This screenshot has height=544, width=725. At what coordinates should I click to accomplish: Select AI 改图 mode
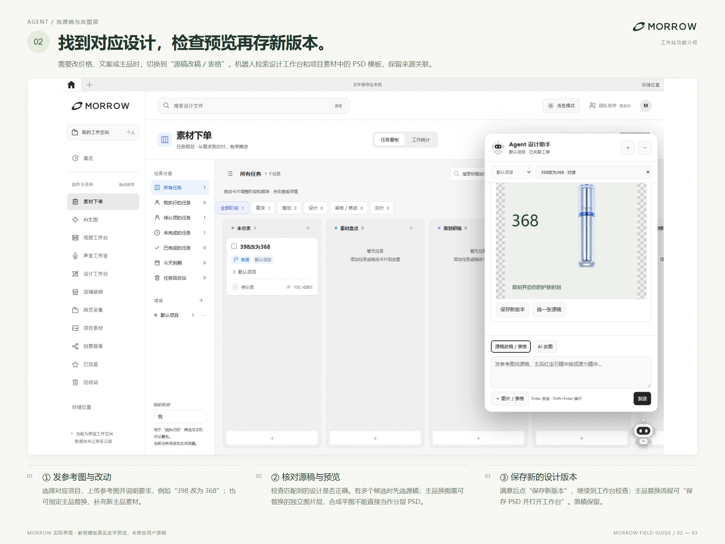[x=545, y=346]
